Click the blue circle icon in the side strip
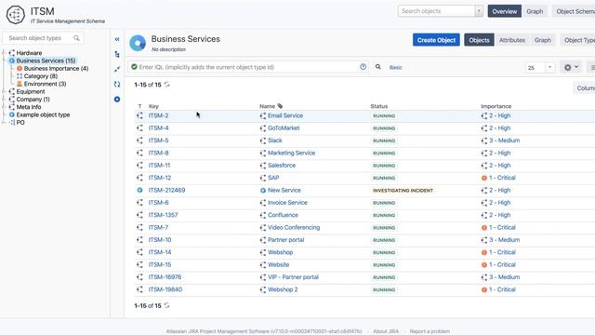Viewport: 595px width, 335px height. tap(117, 100)
